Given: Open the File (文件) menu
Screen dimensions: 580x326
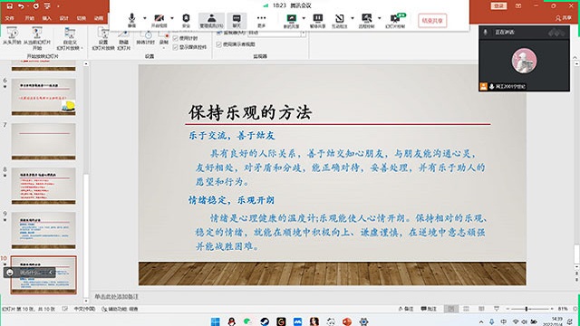Looking at the screenshot, I should click(x=10, y=18).
